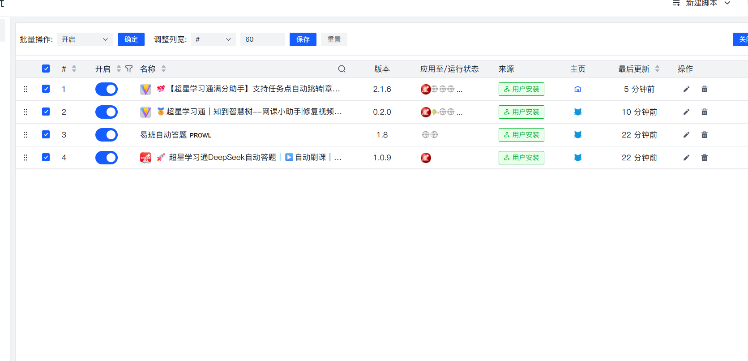This screenshot has height=361, width=748.
Task: Open homepage icon for row 1 script
Action: tap(578, 89)
